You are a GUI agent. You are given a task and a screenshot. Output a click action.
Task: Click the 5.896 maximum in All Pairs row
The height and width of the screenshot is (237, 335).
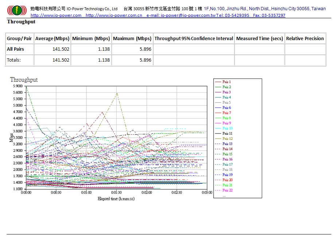click(x=145, y=49)
